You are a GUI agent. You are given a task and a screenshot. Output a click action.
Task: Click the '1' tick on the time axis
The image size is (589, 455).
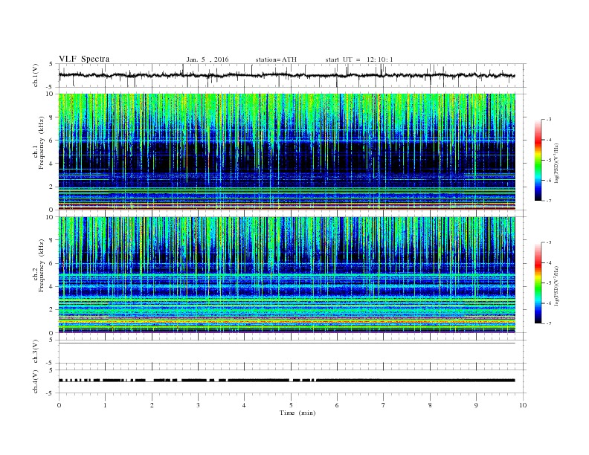[x=105, y=405]
